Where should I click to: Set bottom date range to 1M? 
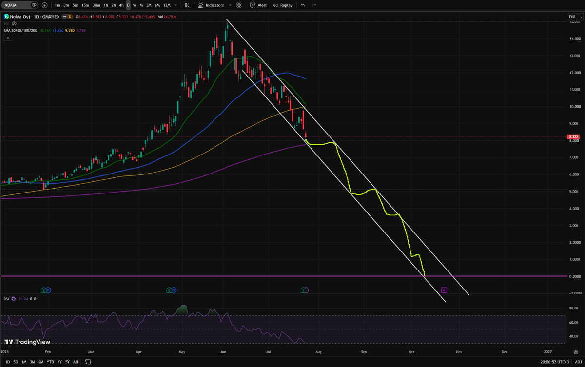point(24,362)
